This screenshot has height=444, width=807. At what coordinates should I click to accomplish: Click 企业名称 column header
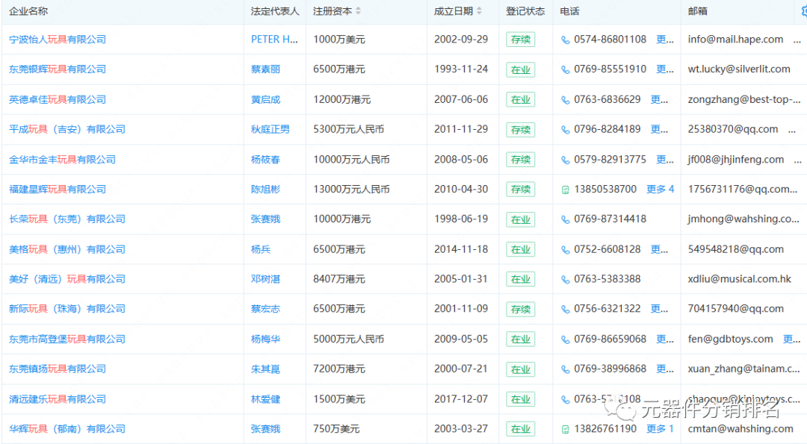pos(28,11)
